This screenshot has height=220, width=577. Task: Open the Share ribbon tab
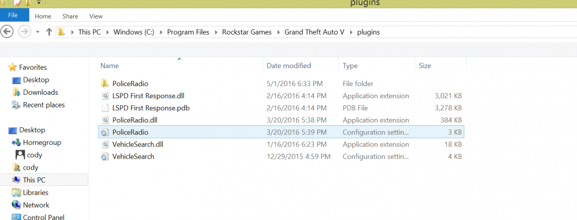[70, 16]
